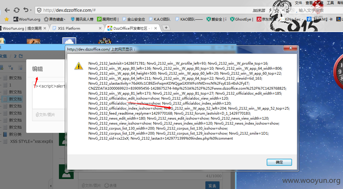
Task: Close the WooYun.org 提交漏洞 tab
Action: (x=45, y=29)
